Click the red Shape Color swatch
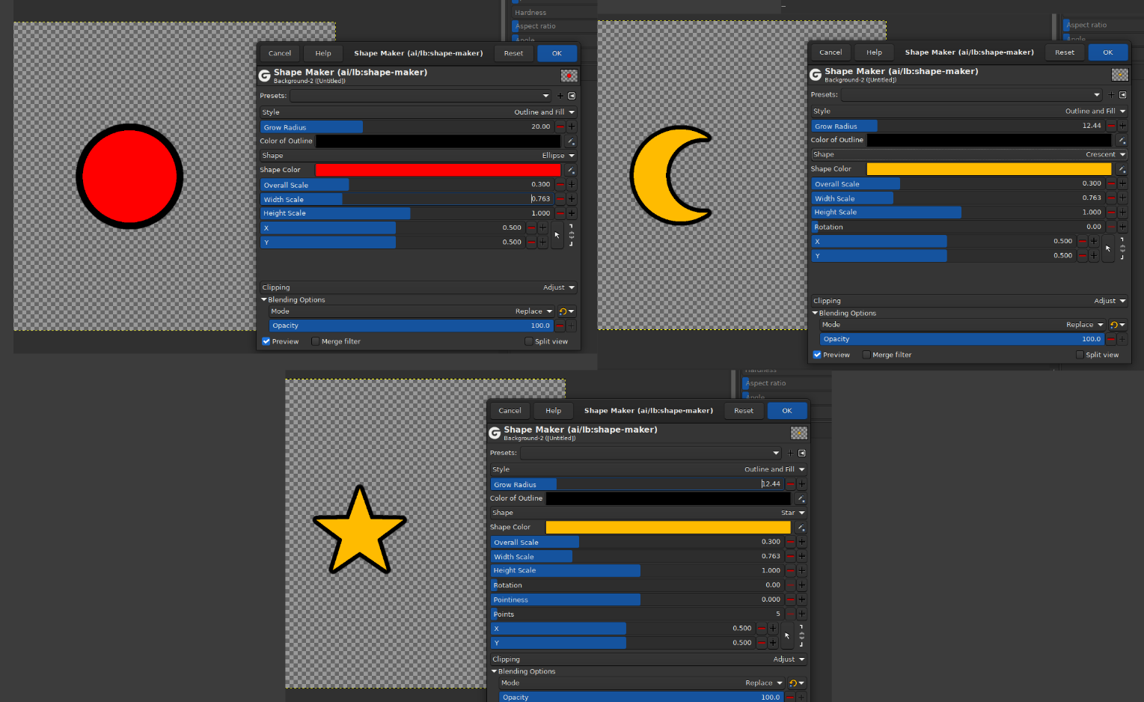The image size is (1144, 702). pos(438,170)
